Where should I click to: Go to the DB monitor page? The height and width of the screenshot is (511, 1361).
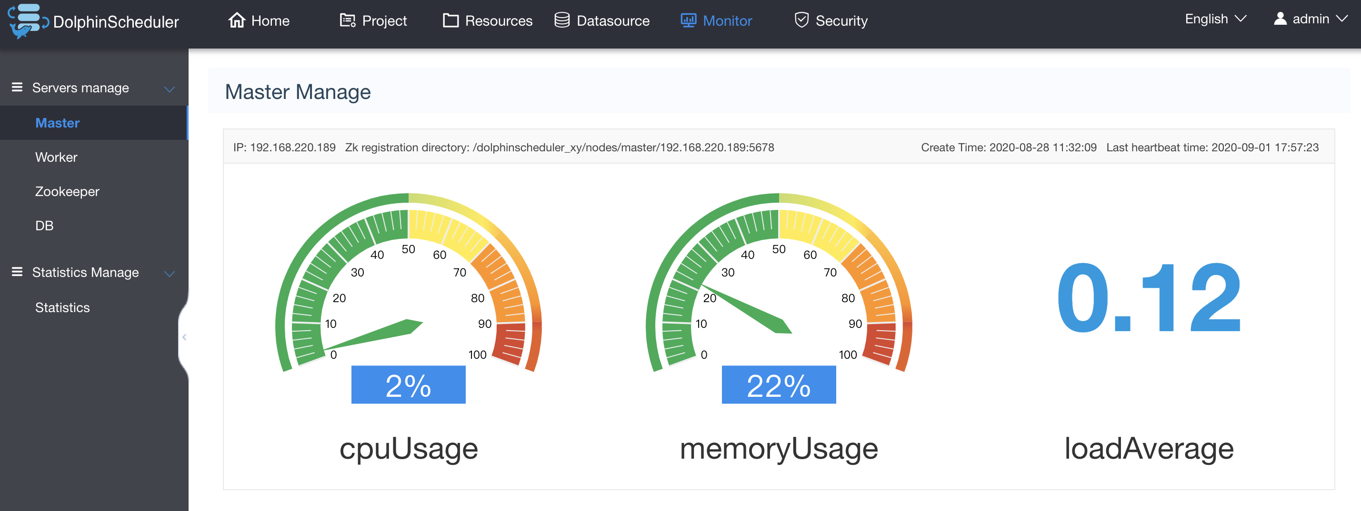coord(44,226)
